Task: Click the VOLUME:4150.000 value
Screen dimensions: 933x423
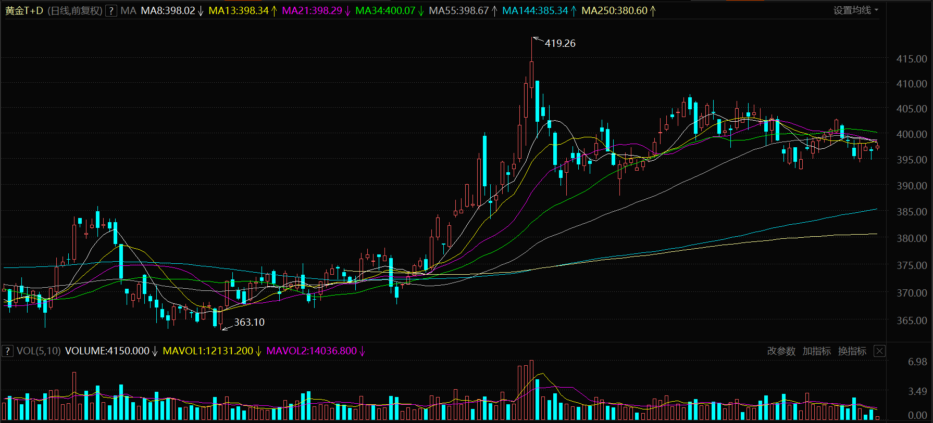Action: point(107,351)
